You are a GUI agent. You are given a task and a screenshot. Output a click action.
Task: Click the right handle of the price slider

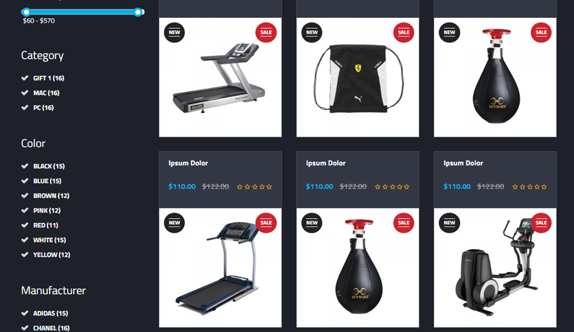click(137, 12)
